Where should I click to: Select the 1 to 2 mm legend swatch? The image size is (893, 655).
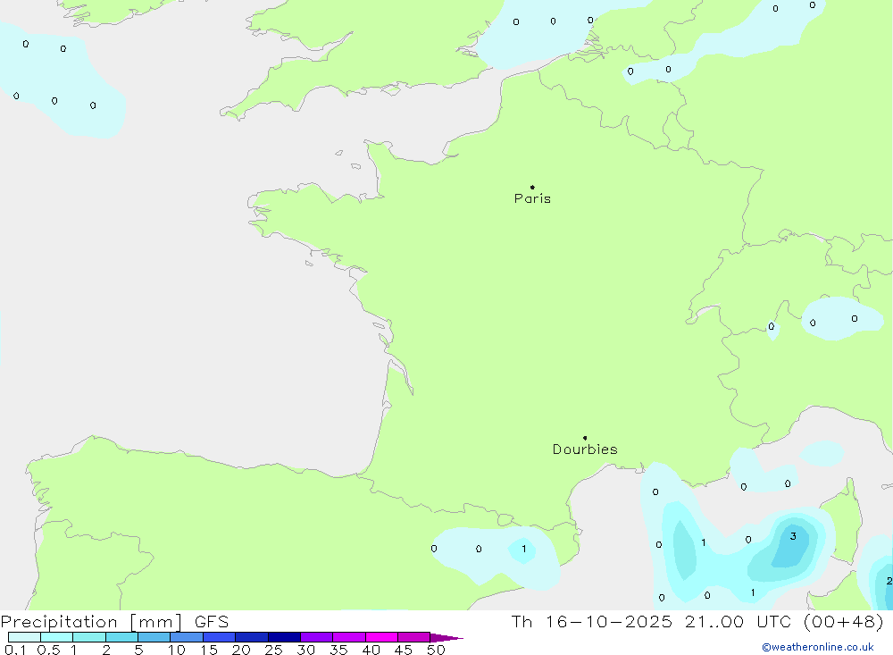88,637
